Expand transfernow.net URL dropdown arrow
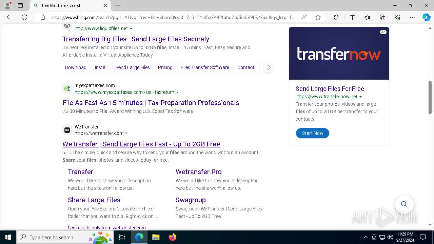 361,97
